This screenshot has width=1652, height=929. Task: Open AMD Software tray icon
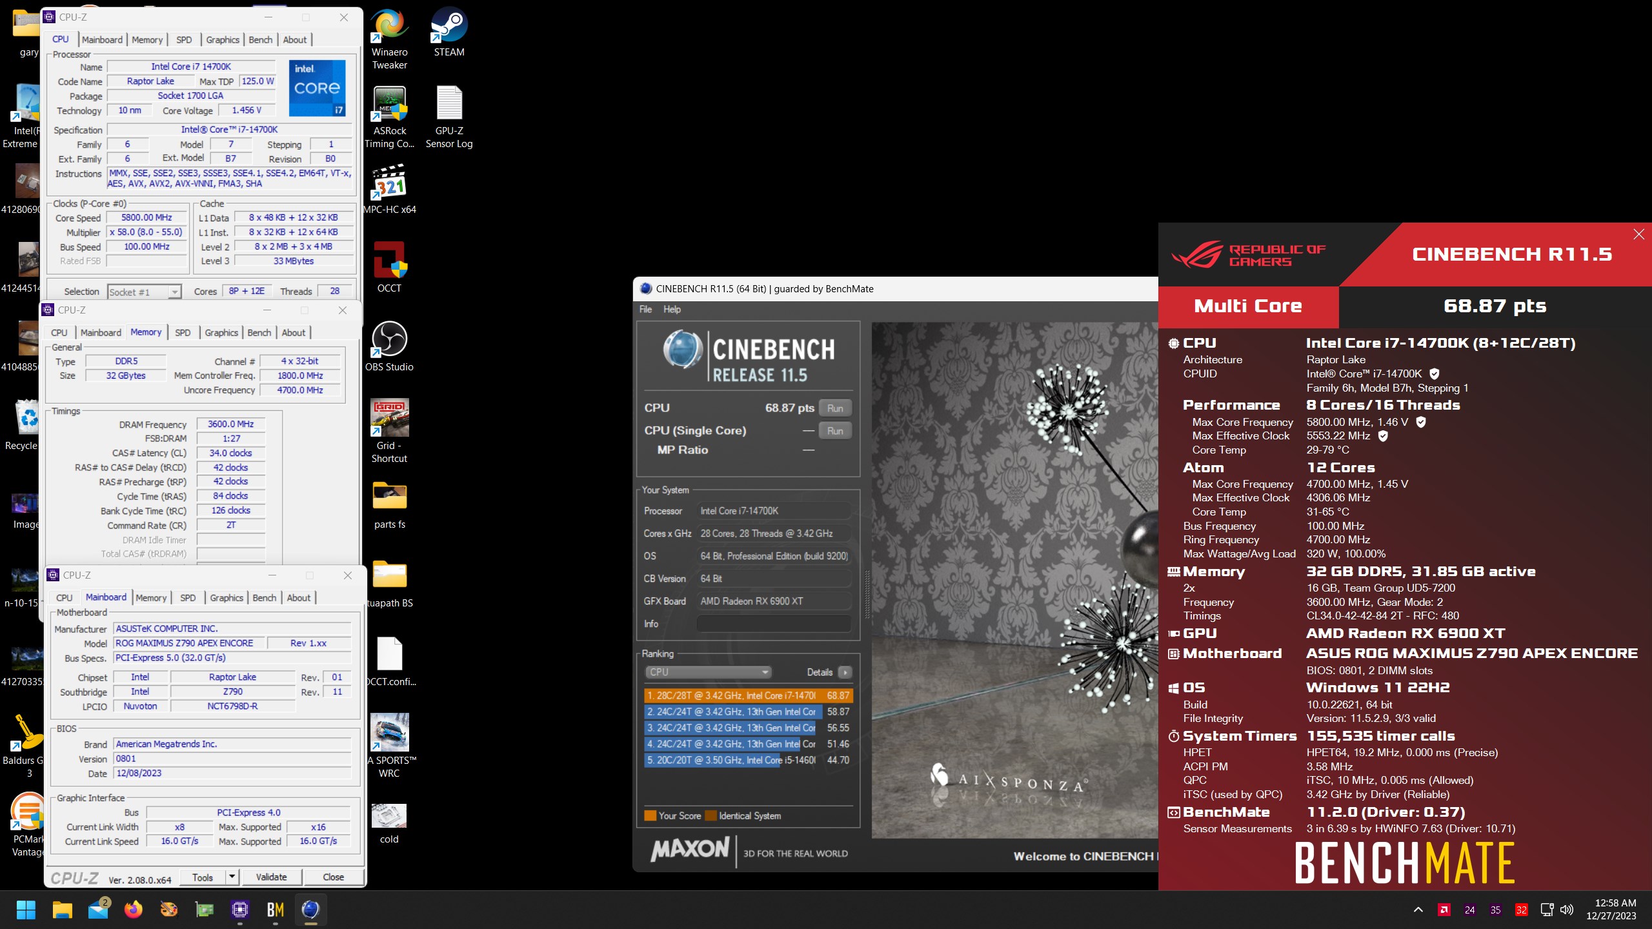(1444, 910)
